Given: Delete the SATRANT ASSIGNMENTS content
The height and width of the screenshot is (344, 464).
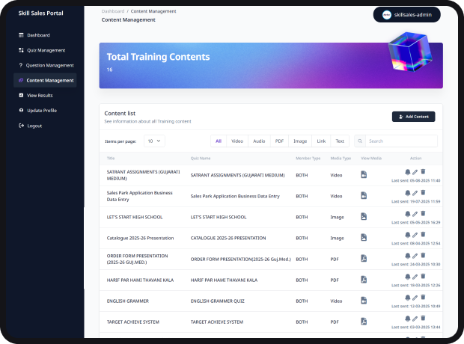Looking at the screenshot, I should click(x=423, y=171).
